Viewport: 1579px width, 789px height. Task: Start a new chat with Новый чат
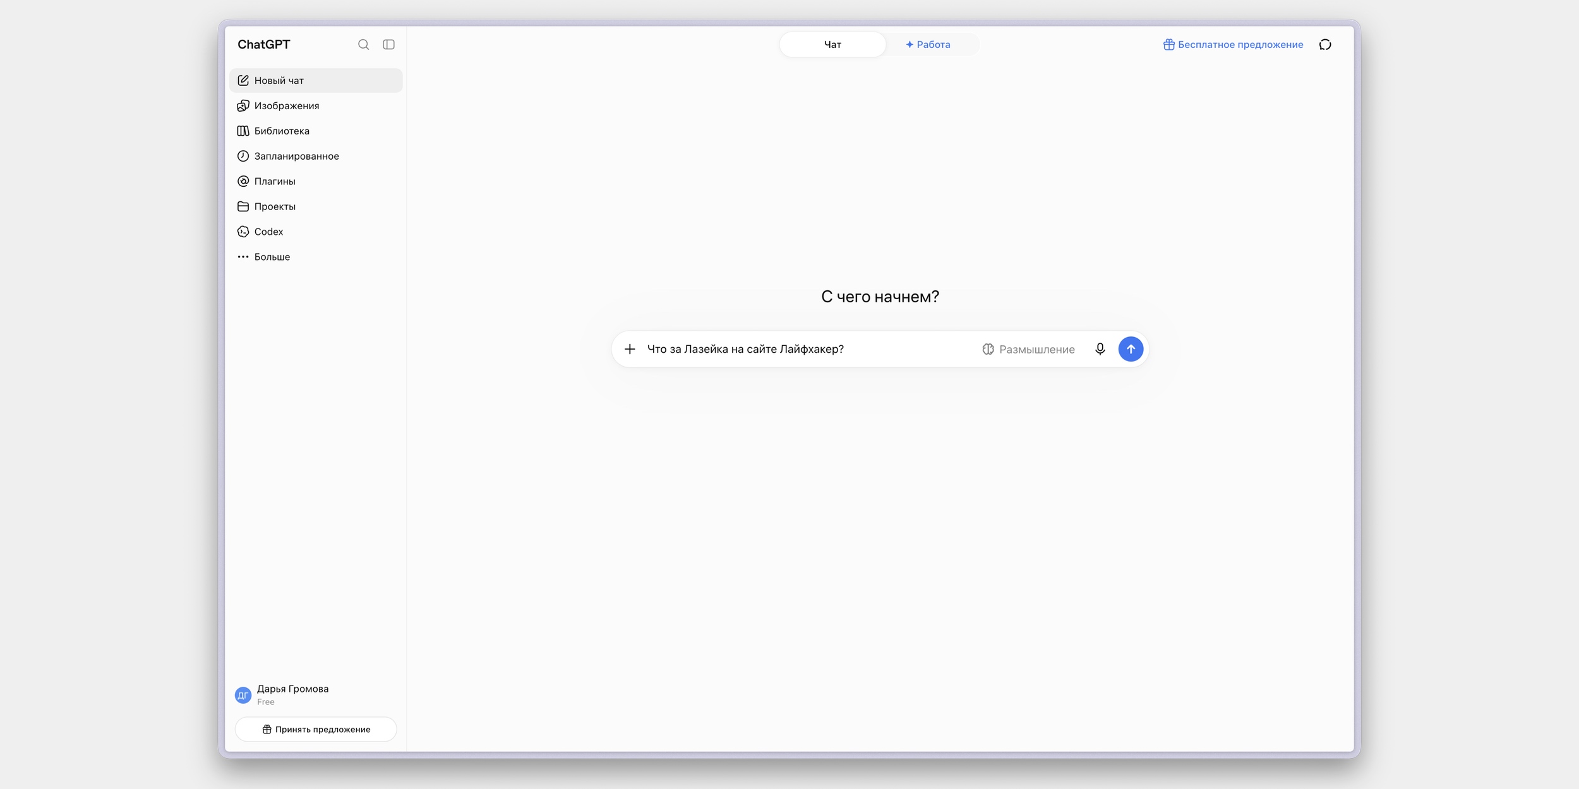tap(316, 80)
